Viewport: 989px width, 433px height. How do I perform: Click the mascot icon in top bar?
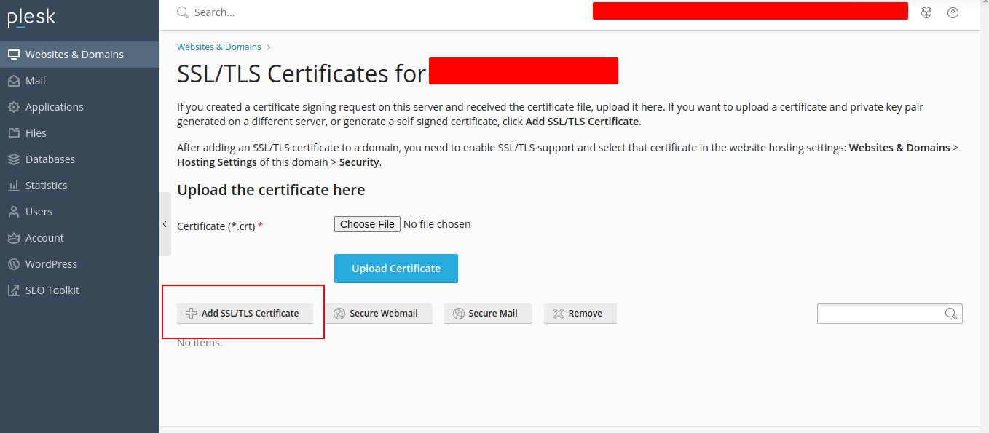pyautogui.click(x=926, y=12)
